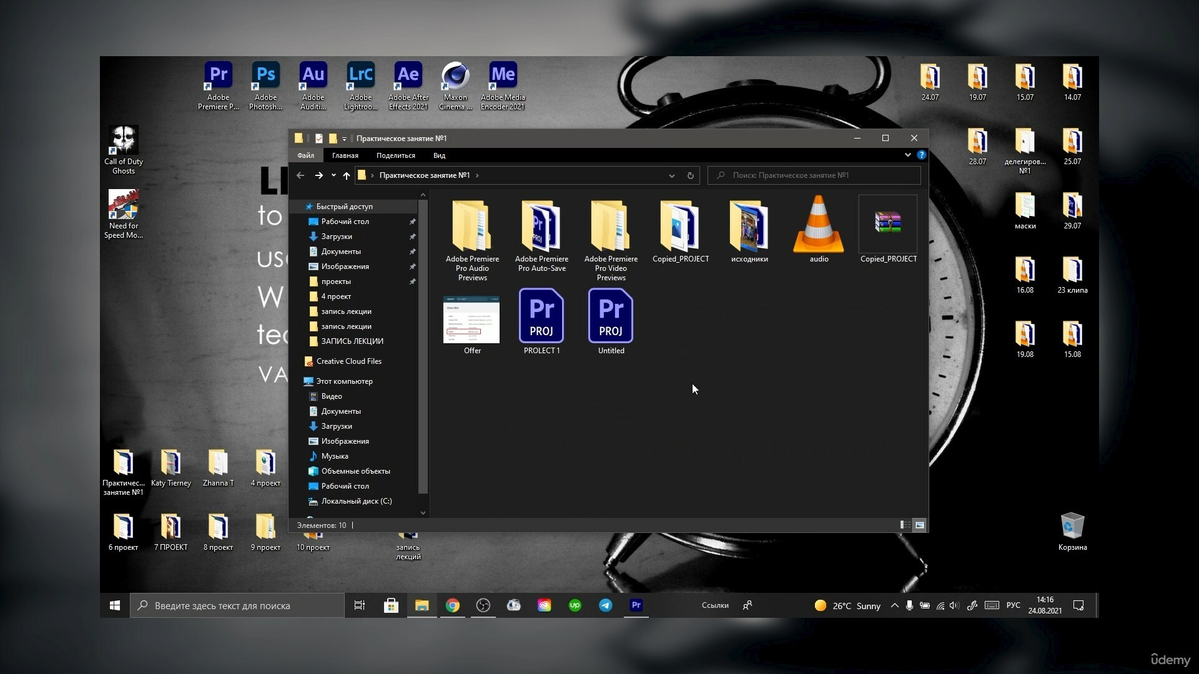Viewport: 1199px width, 674px height.
Task: Click the Explorer search field
Action: (814, 175)
